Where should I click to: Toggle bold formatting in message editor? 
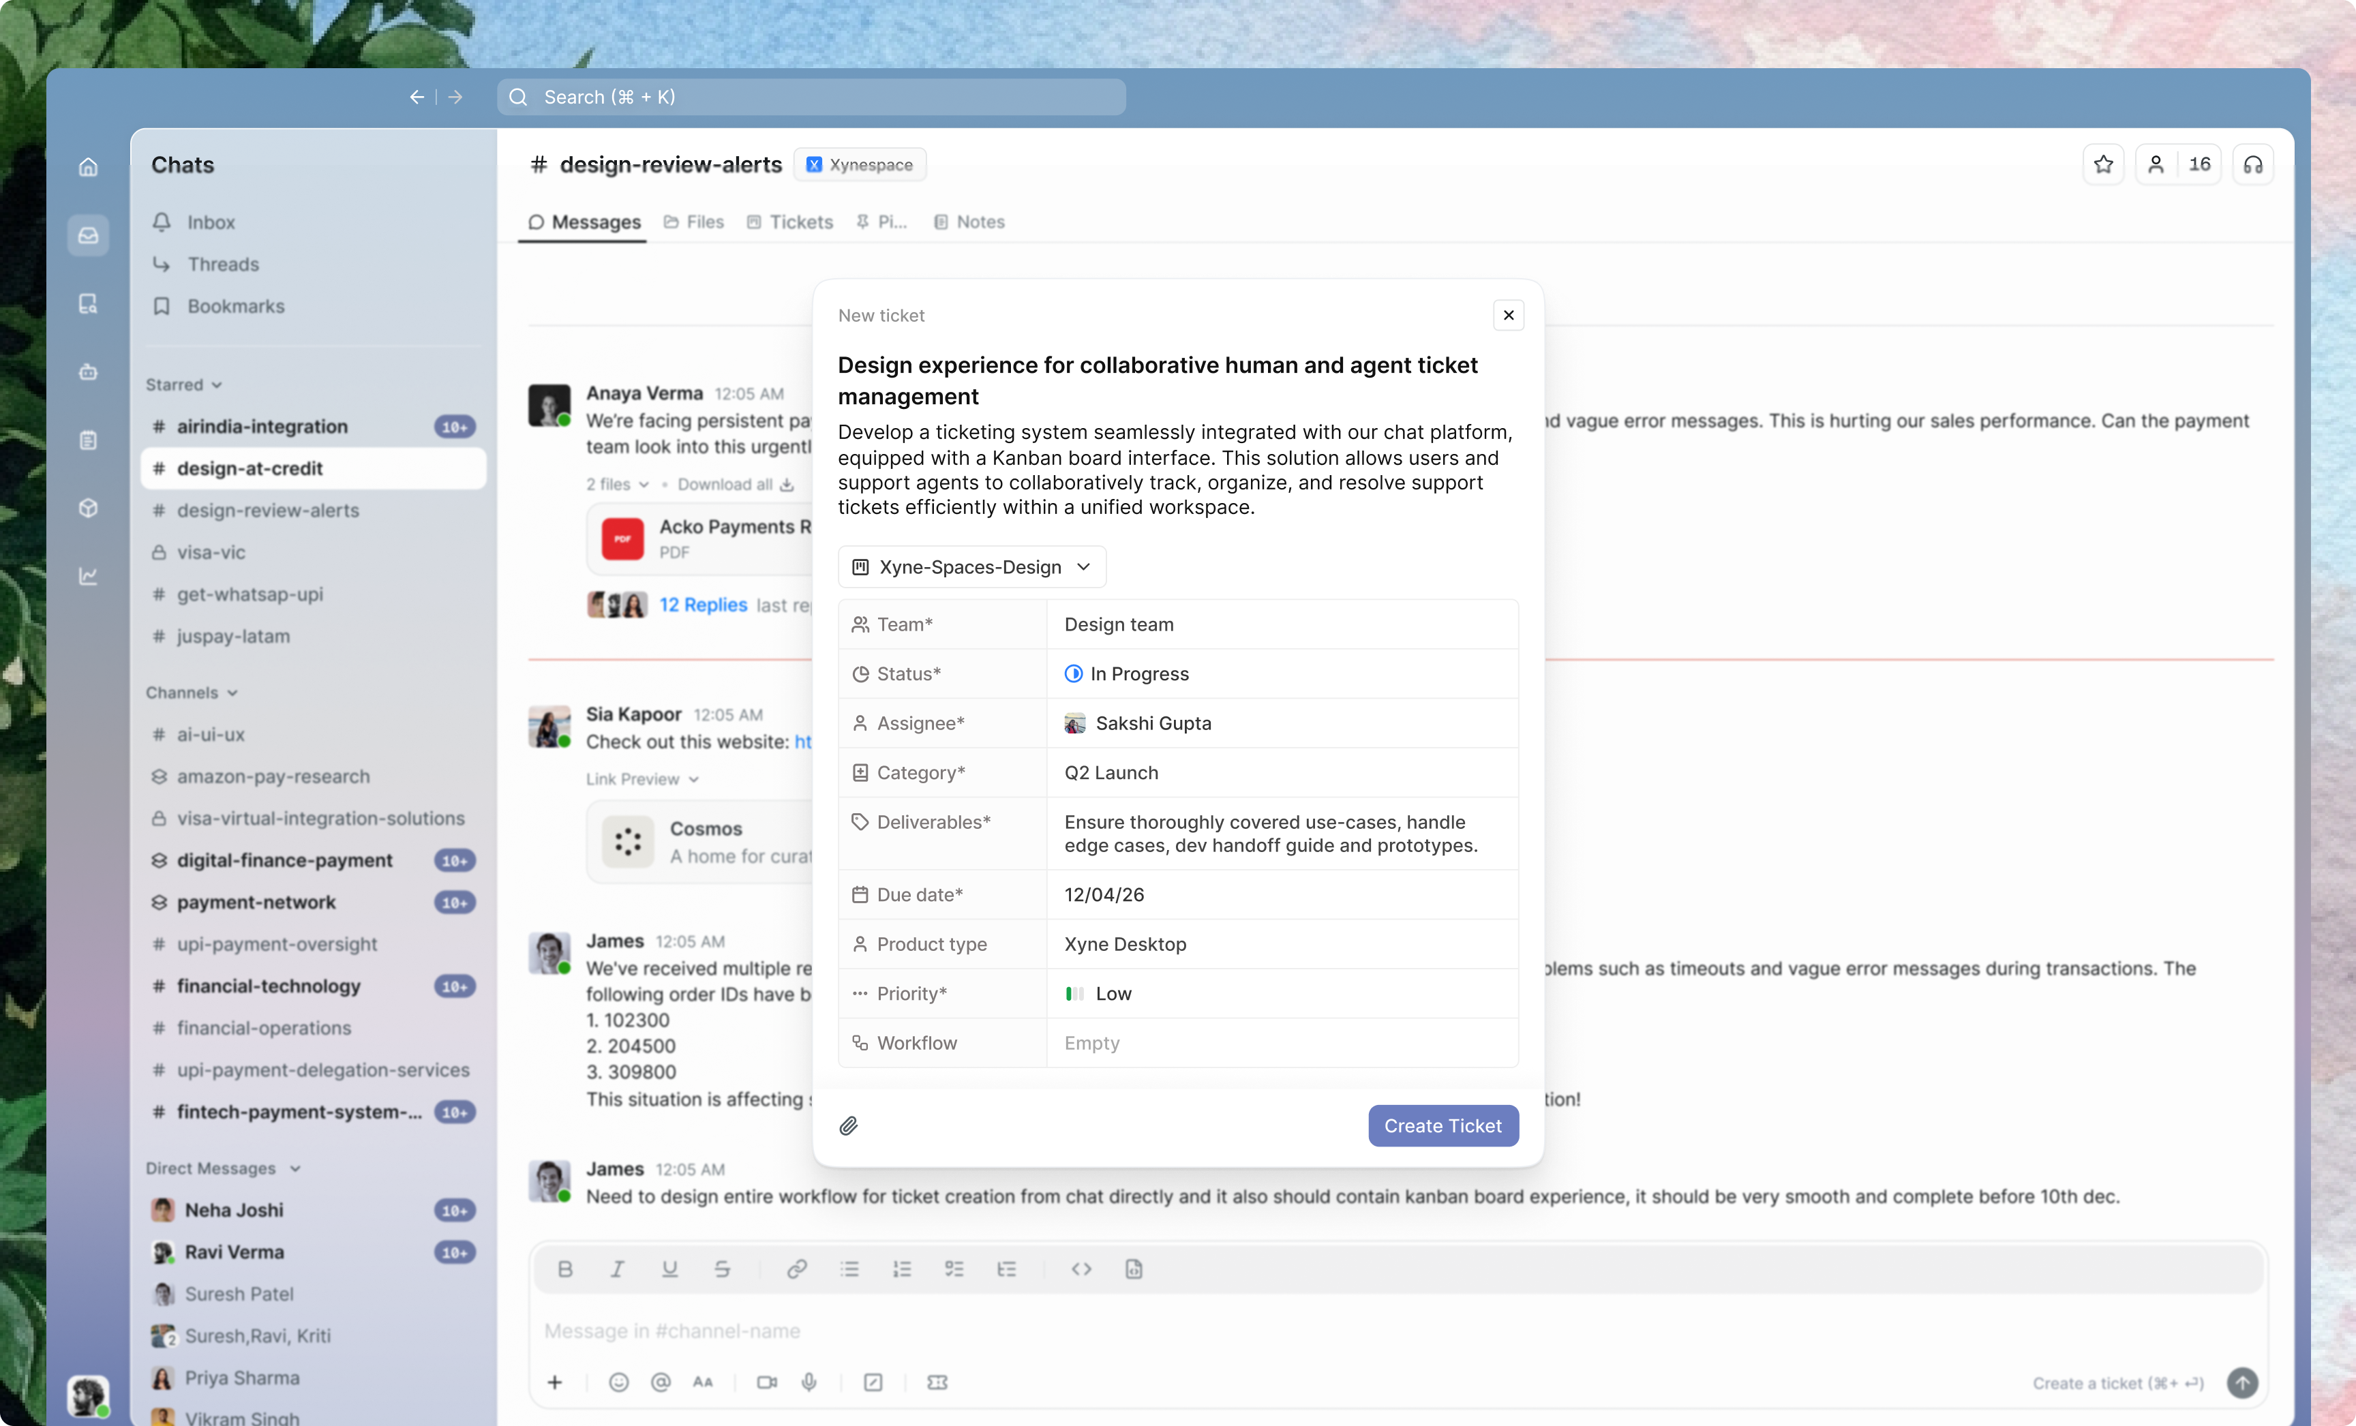click(565, 1269)
